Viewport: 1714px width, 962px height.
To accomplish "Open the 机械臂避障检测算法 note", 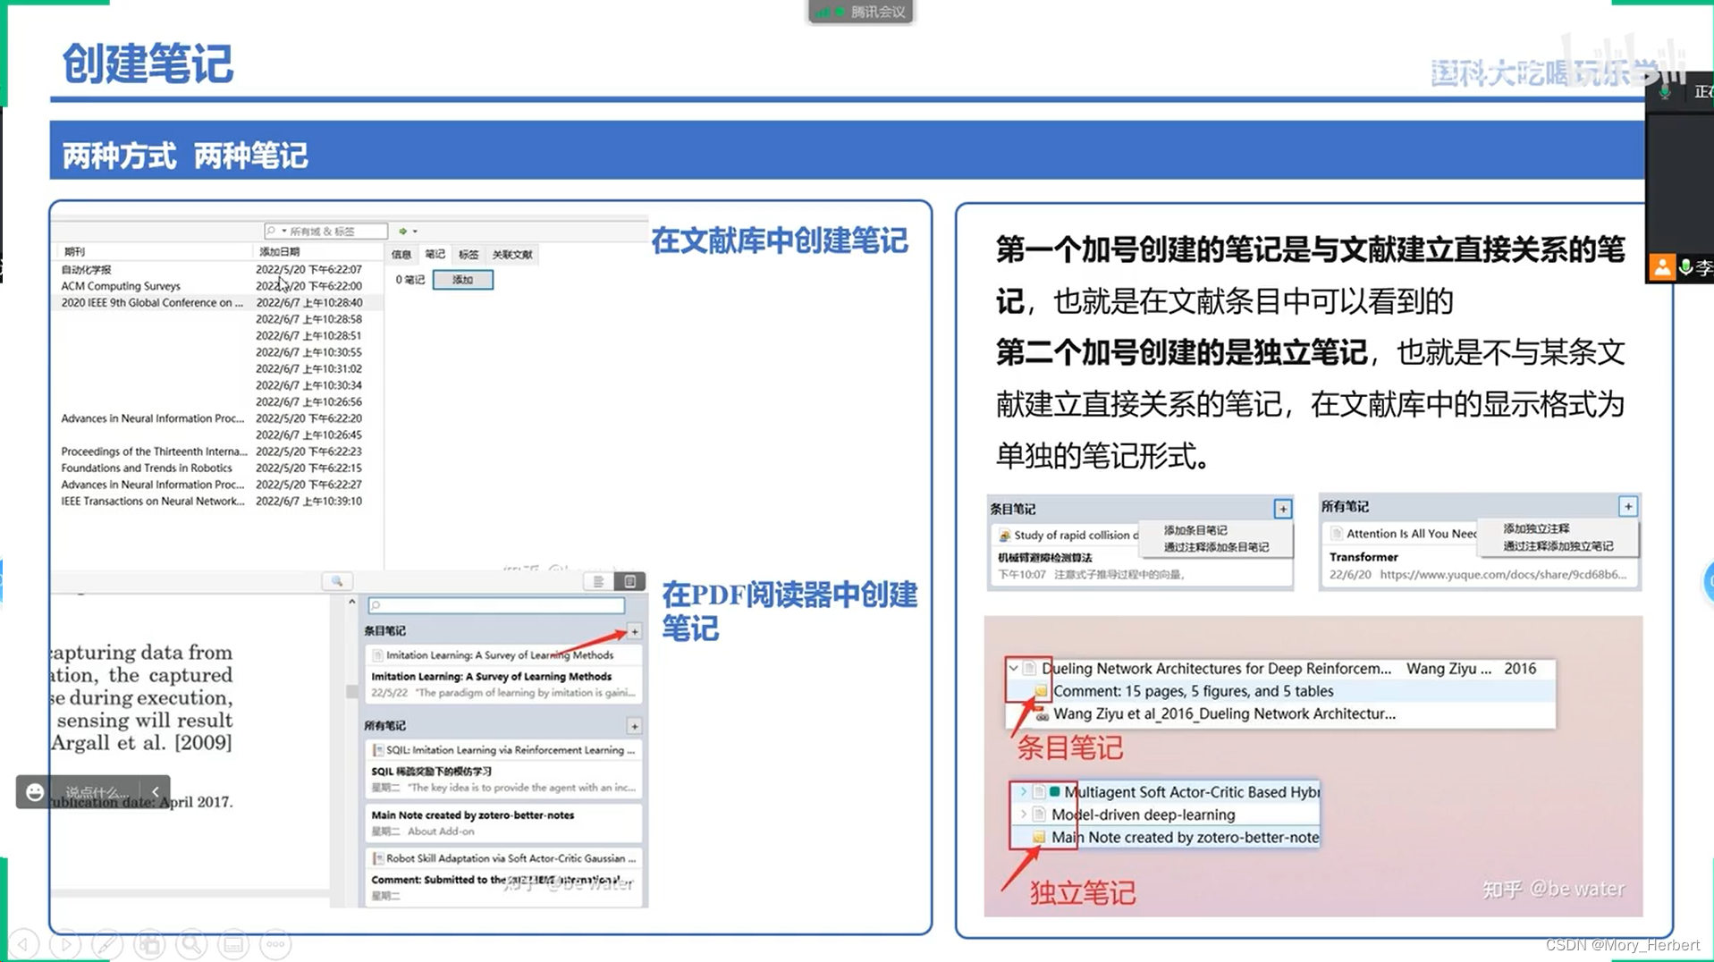I will pos(1140,566).
